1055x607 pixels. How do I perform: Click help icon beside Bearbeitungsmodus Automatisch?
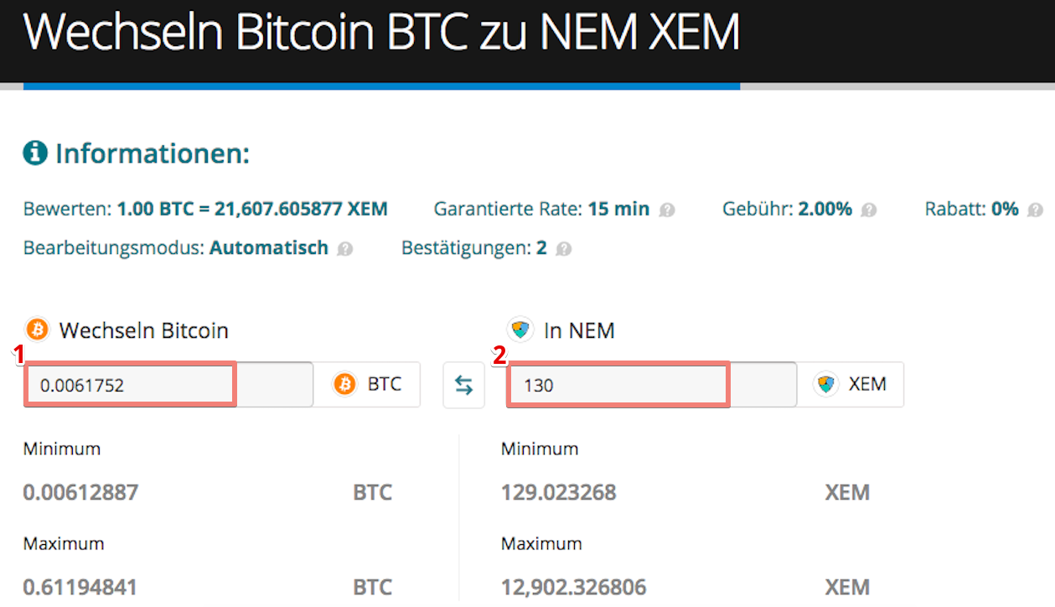pyautogui.click(x=345, y=249)
